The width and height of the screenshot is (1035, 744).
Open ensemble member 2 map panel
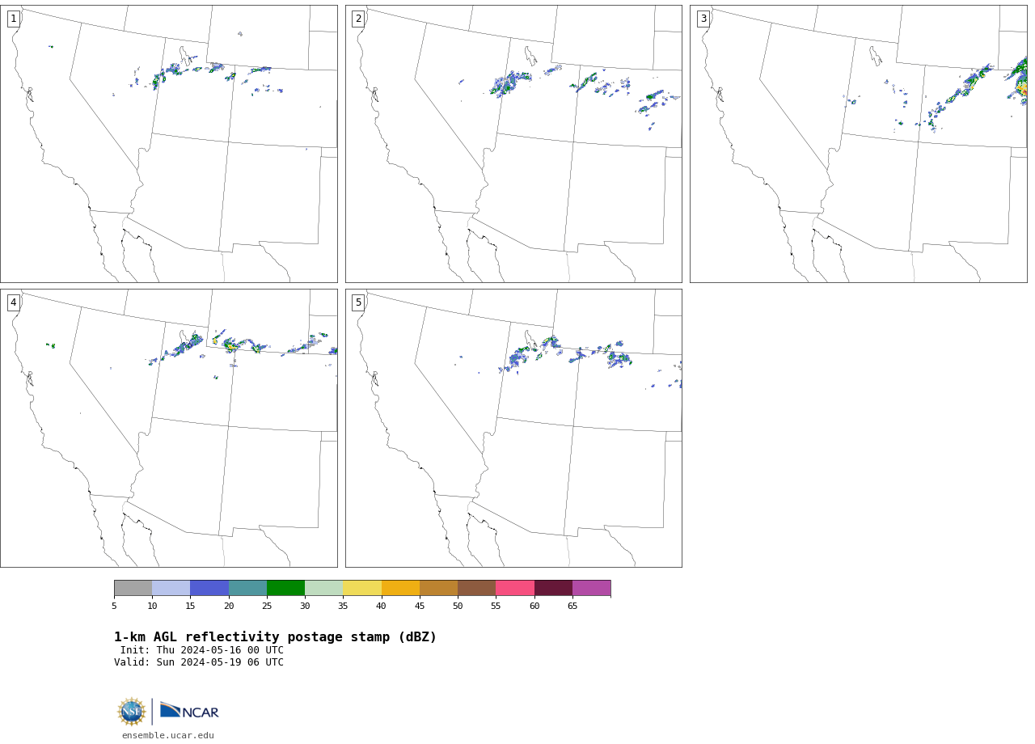pos(513,144)
